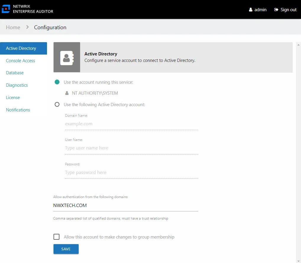Click the Active Directory address book icon
The width and height of the screenshot is (301, 263).
pyautogui.click(x=67, y=58)
